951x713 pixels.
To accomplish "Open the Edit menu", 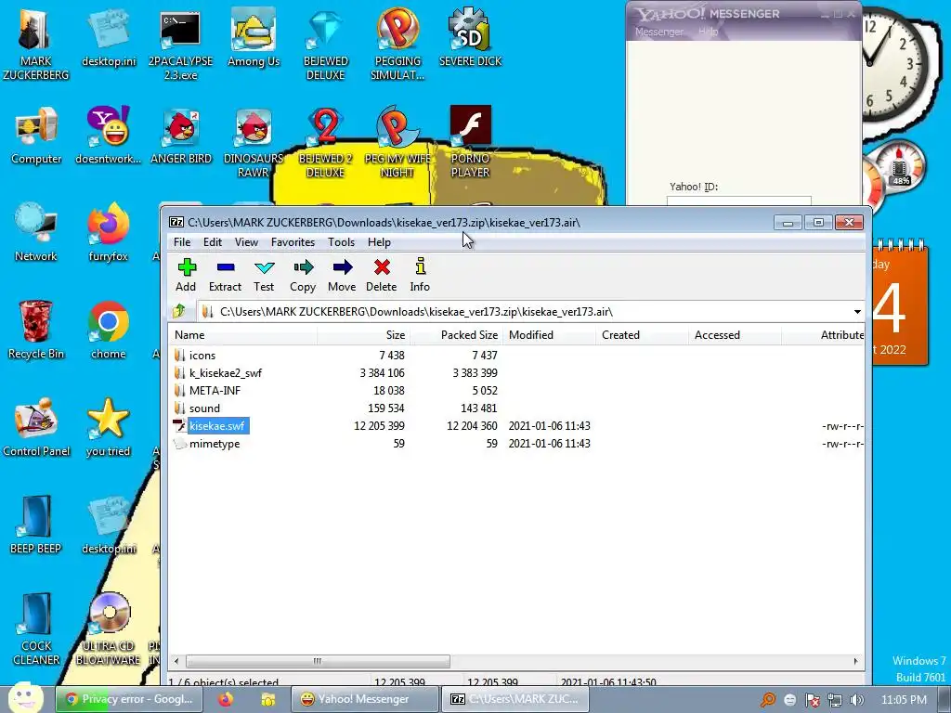I will click(213, 242).
